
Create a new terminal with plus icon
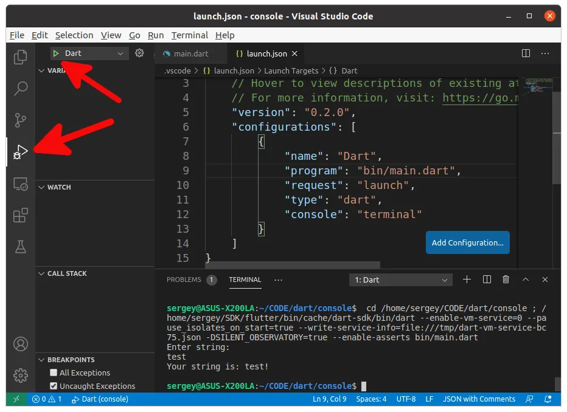pyautogui.click(x=467, y=280)
